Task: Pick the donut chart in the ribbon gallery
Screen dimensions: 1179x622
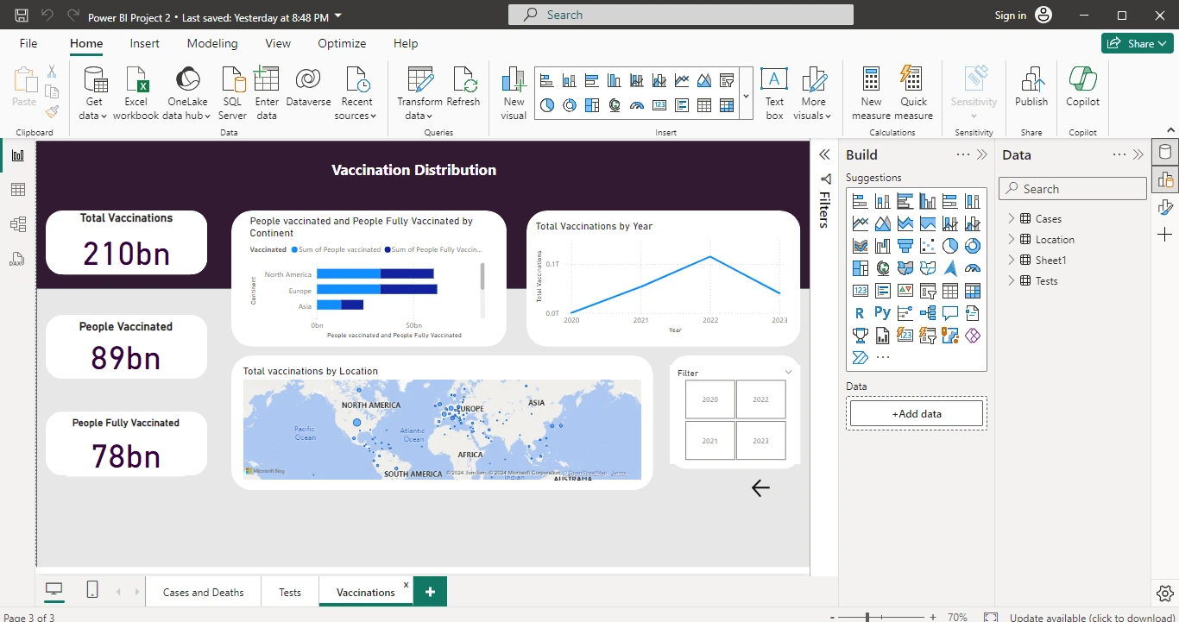Action: 569,105
